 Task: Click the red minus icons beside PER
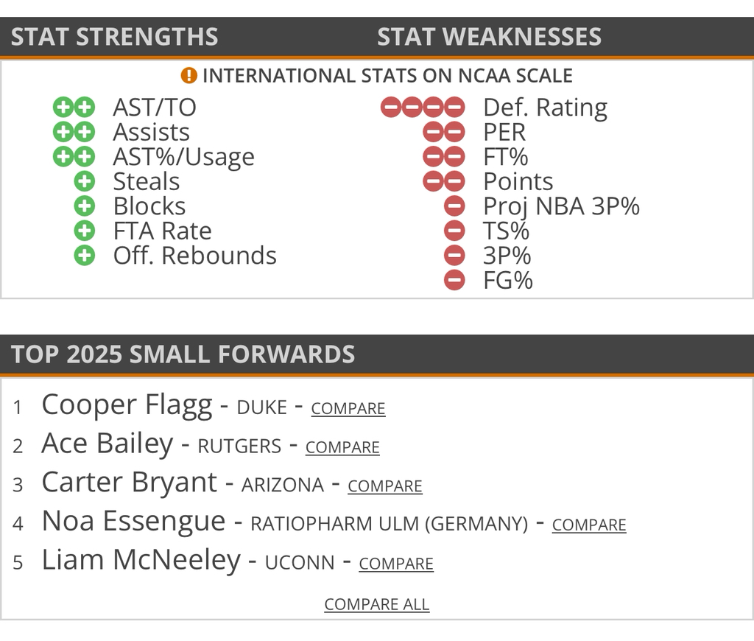444,133
